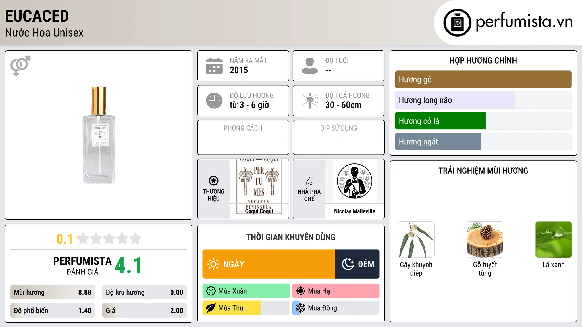Click the Coqui Coqui brand logo image
This screenshot has width=582, height=327.
coord(259,186)
